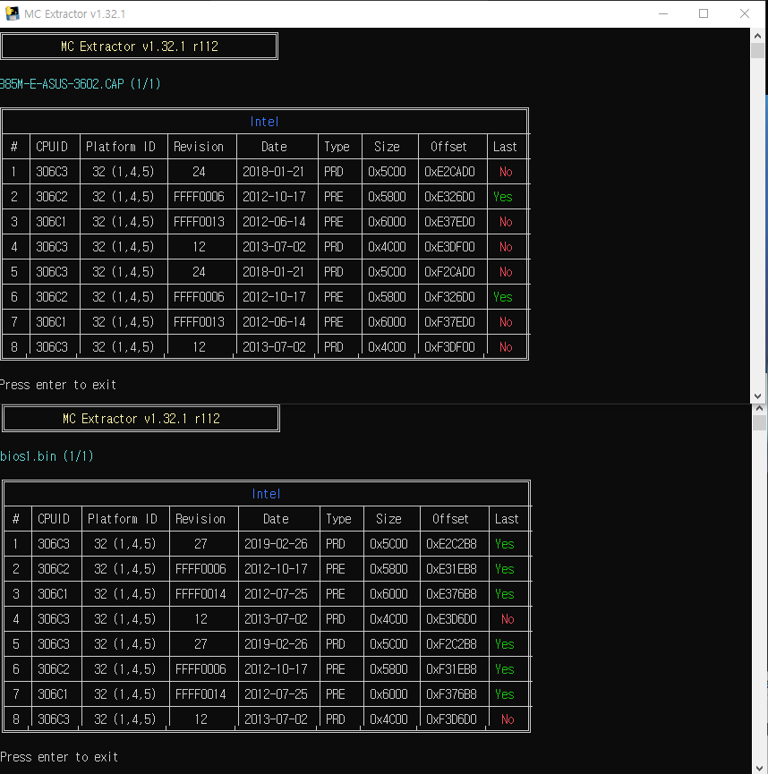
Task: Click the lower pane scroll up arrow
Action: coord(759,409)
